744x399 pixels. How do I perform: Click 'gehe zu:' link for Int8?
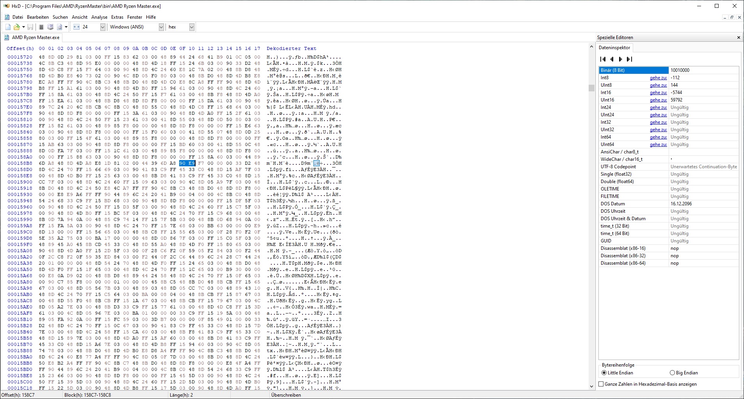(x=658, y=78)
